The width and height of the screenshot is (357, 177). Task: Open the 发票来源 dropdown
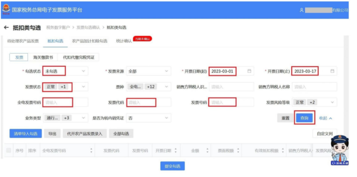166,71
